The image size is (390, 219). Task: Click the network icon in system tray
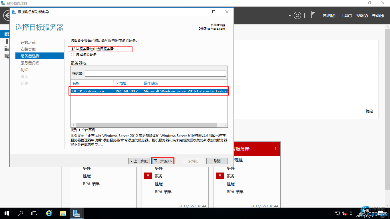[x=337, y=213]
